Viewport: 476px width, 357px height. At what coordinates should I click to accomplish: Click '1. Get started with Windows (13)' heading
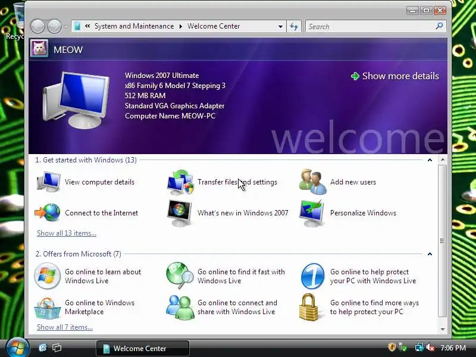86,160
